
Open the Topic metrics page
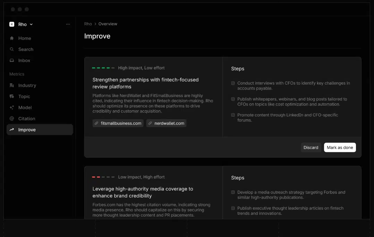click(40, 96)
